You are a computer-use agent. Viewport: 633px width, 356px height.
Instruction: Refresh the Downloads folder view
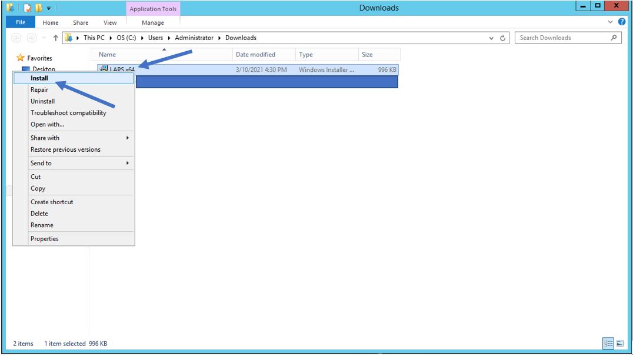click(x=502, y=38)
